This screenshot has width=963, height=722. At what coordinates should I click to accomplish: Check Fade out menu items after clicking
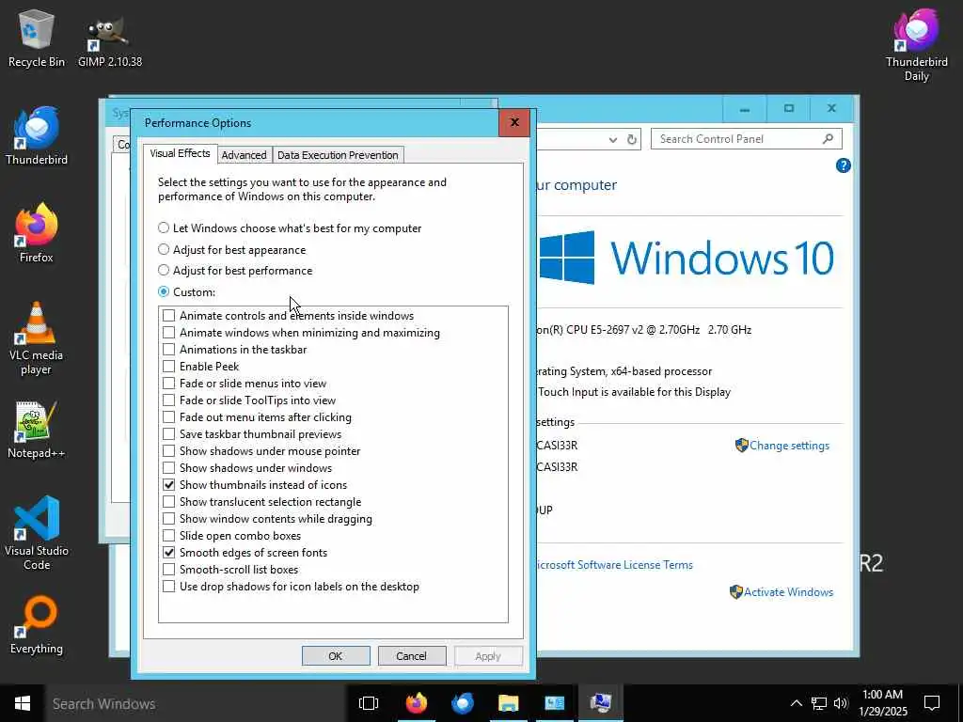pyautogui.click(x=169, y=417)
